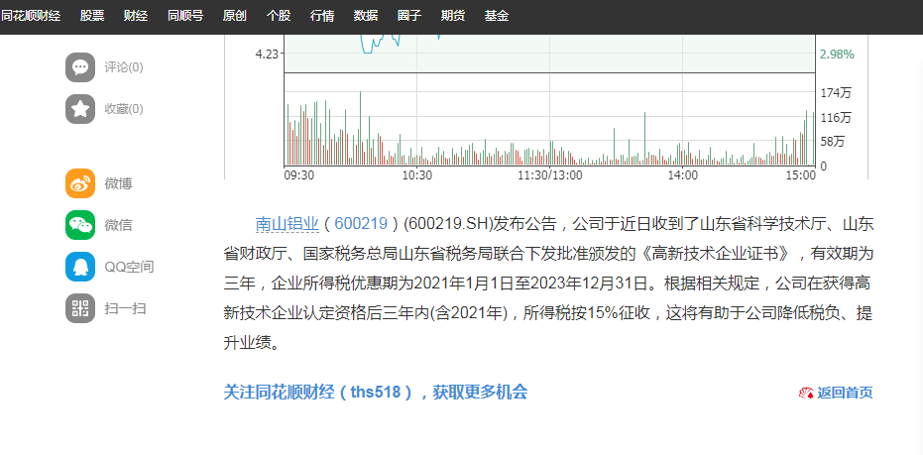
Task: Click the 关注同花顺财经 ths518 link
Action: [x=375, y=392]
